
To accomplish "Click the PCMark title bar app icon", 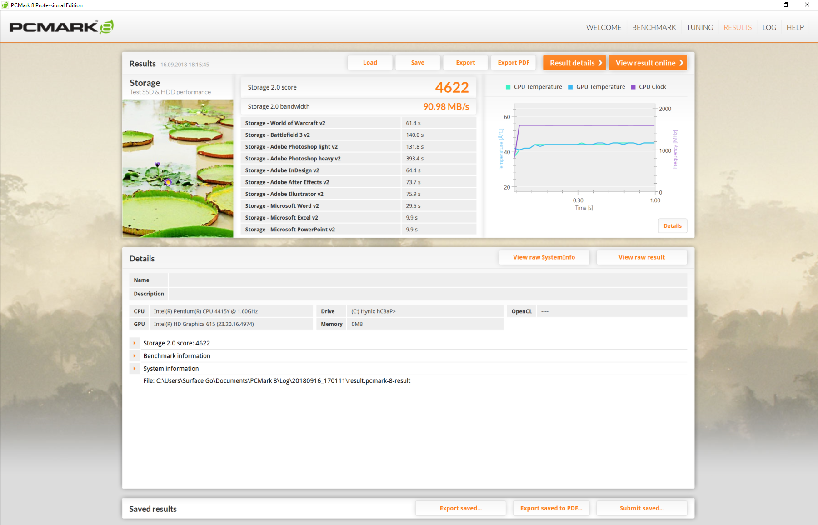I will point(5,5).
